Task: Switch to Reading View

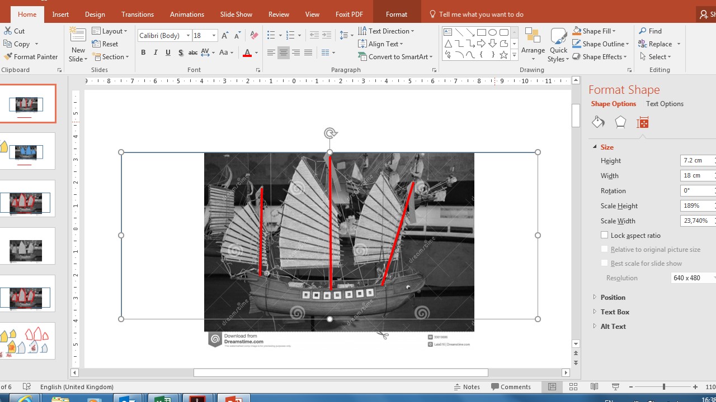Action: pos(594,387)
